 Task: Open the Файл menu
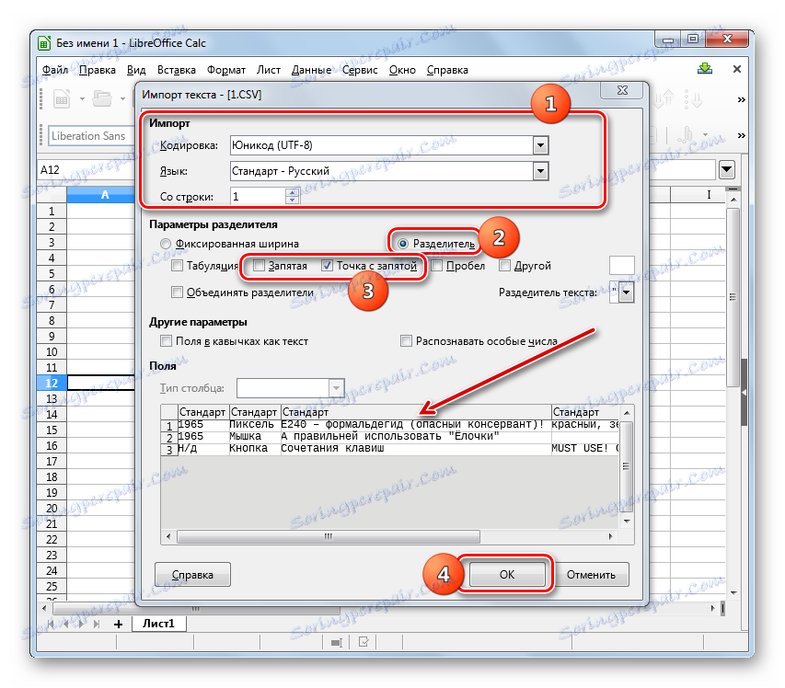coord(55,70)
